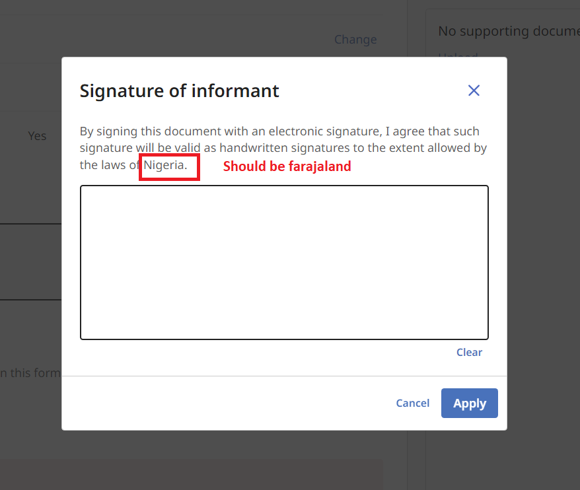Click the Signature of informant dialog title

click(179, 90)
